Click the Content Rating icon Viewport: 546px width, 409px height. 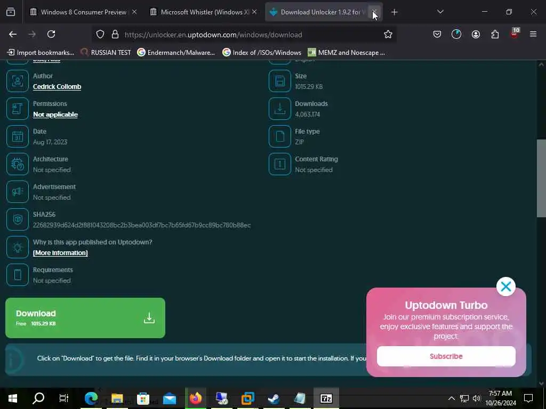pyautogui.click(x=279, y=164)
